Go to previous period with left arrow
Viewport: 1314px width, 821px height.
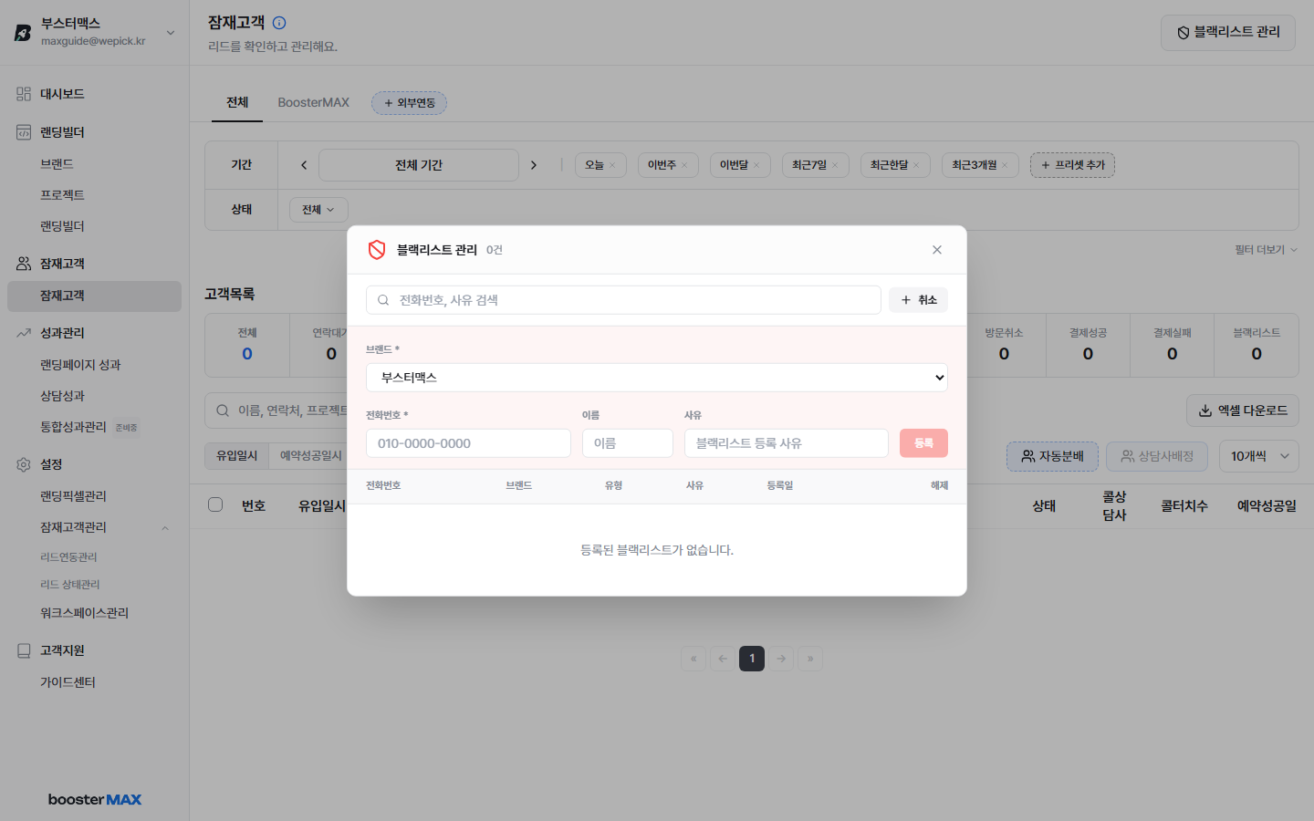[304, 165]
